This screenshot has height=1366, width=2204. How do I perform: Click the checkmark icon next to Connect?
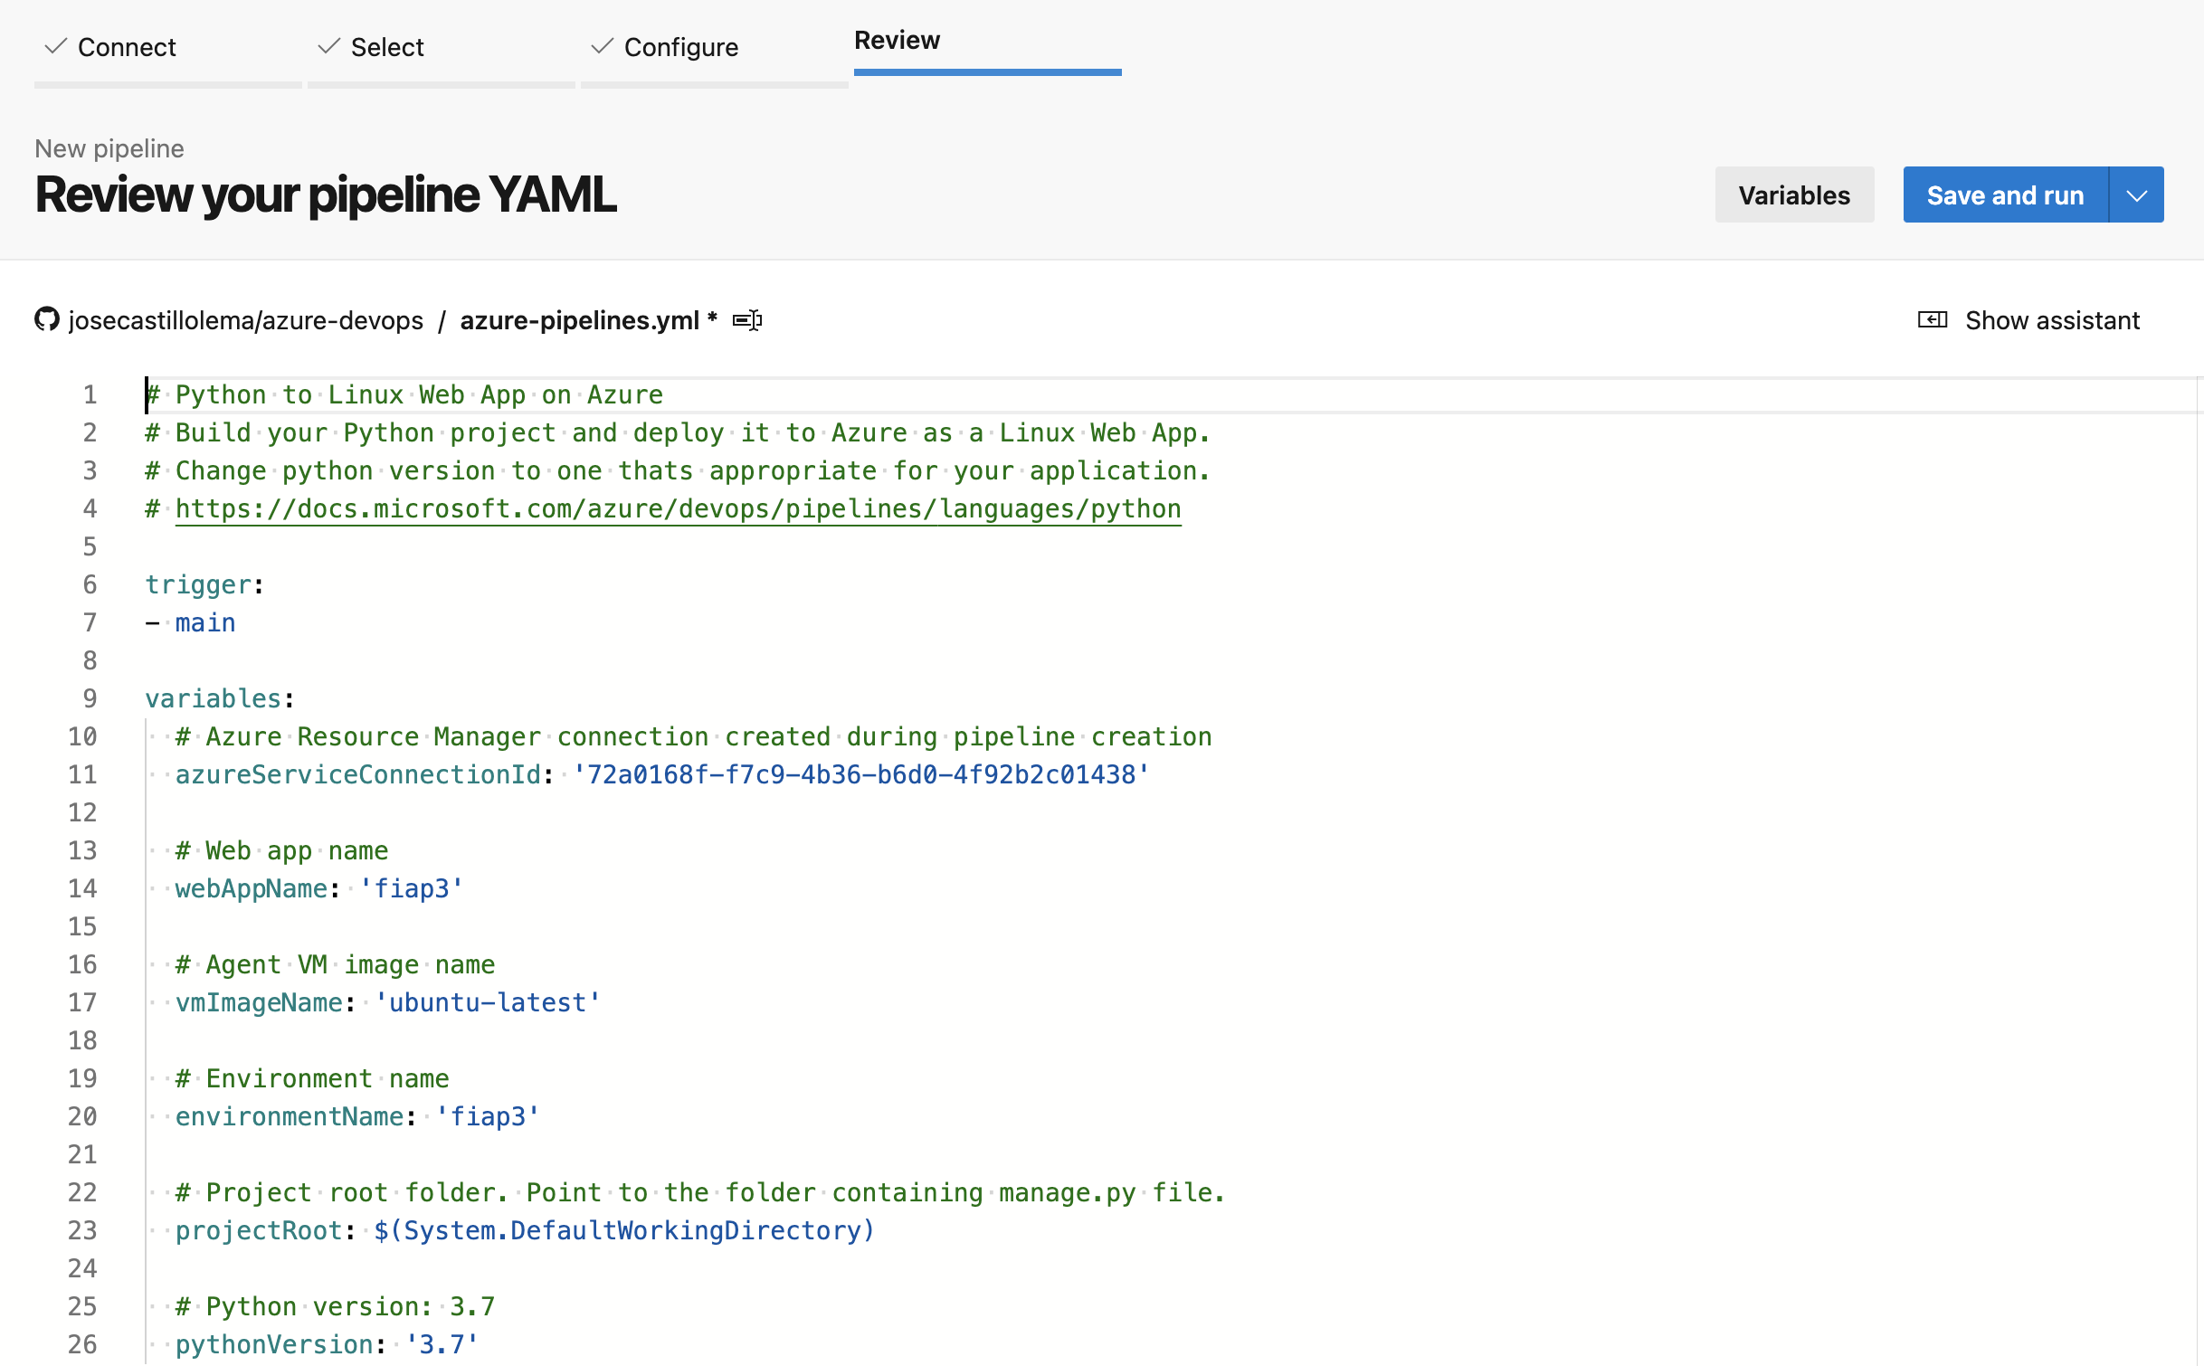pos(56,46)
